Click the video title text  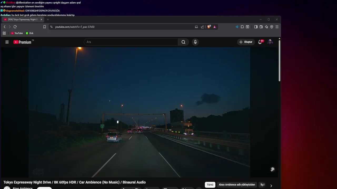coord(75,182)
